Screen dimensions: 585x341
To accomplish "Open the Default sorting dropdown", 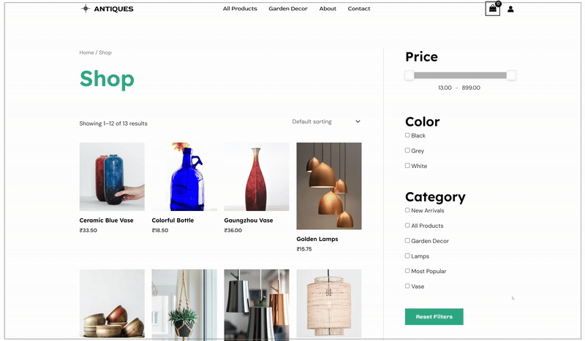I will coord(326,121).
